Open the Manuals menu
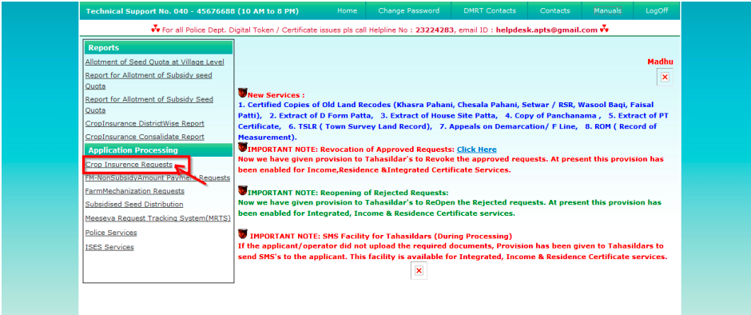 click(x=607, y=10)
